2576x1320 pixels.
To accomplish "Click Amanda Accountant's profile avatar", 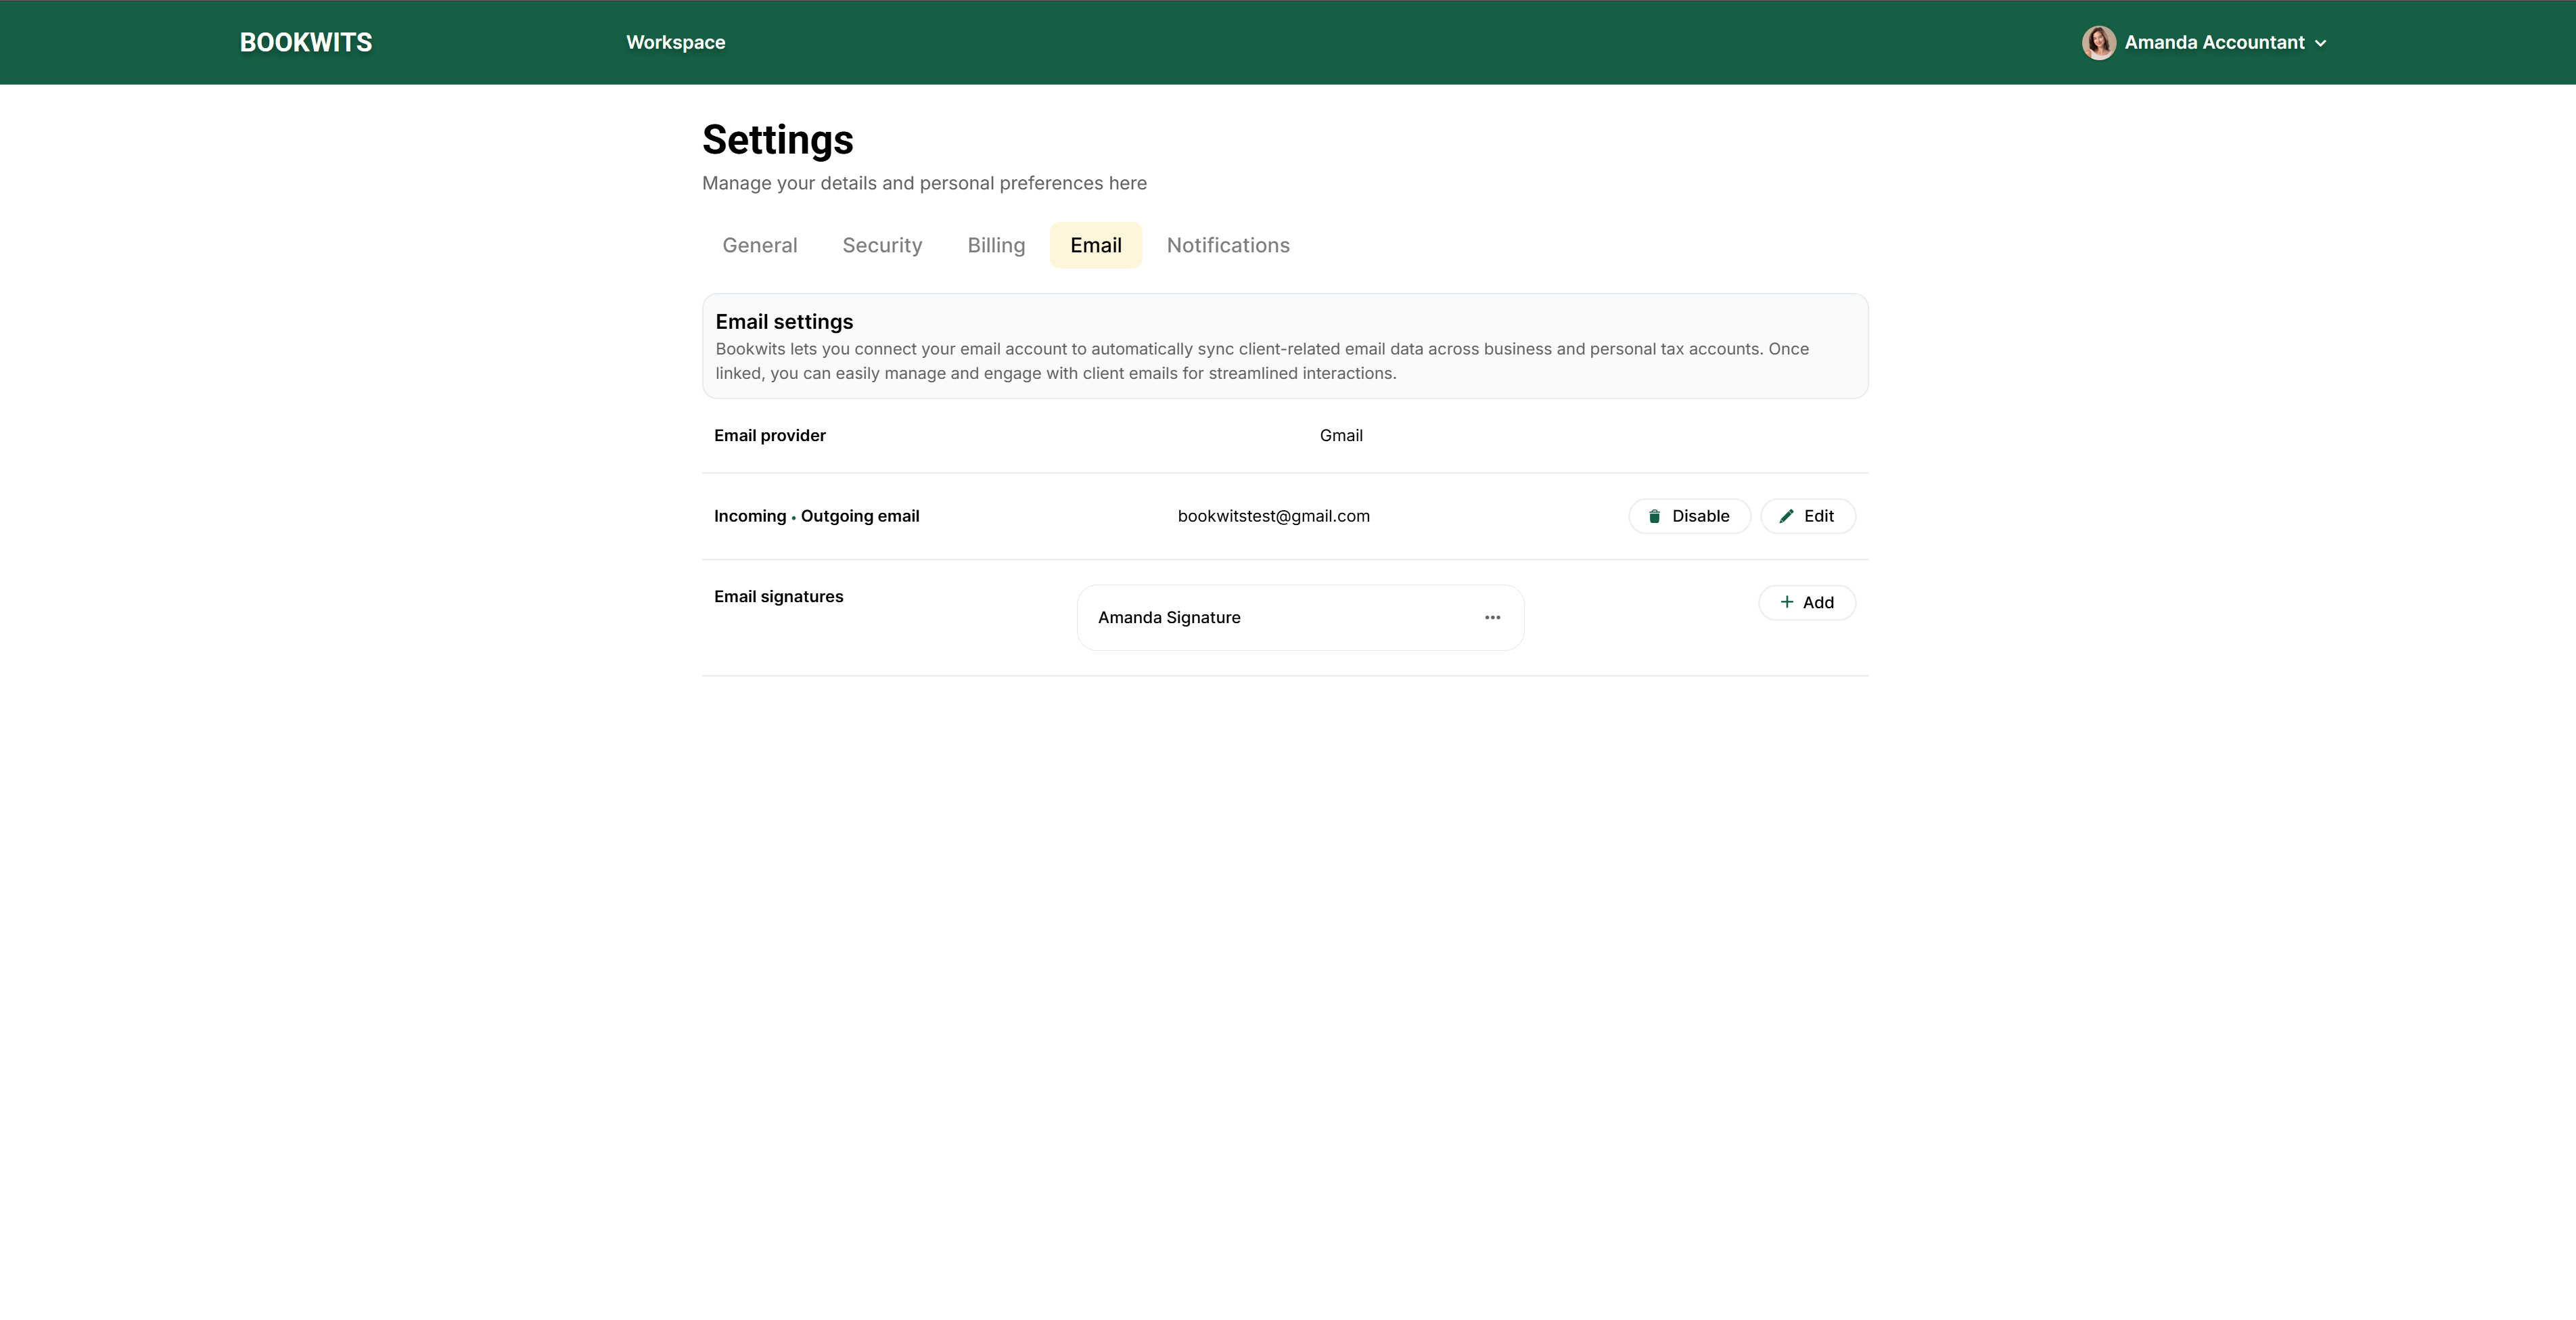I will (2098, 42).
